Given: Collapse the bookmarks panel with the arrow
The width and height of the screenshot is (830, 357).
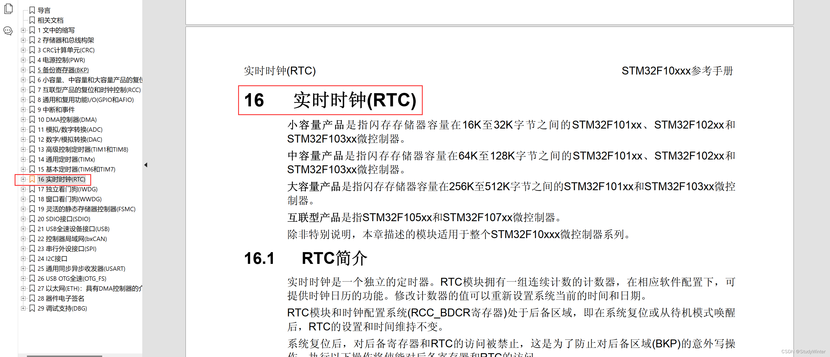Looking at the screenshot, I should point(146,165).
